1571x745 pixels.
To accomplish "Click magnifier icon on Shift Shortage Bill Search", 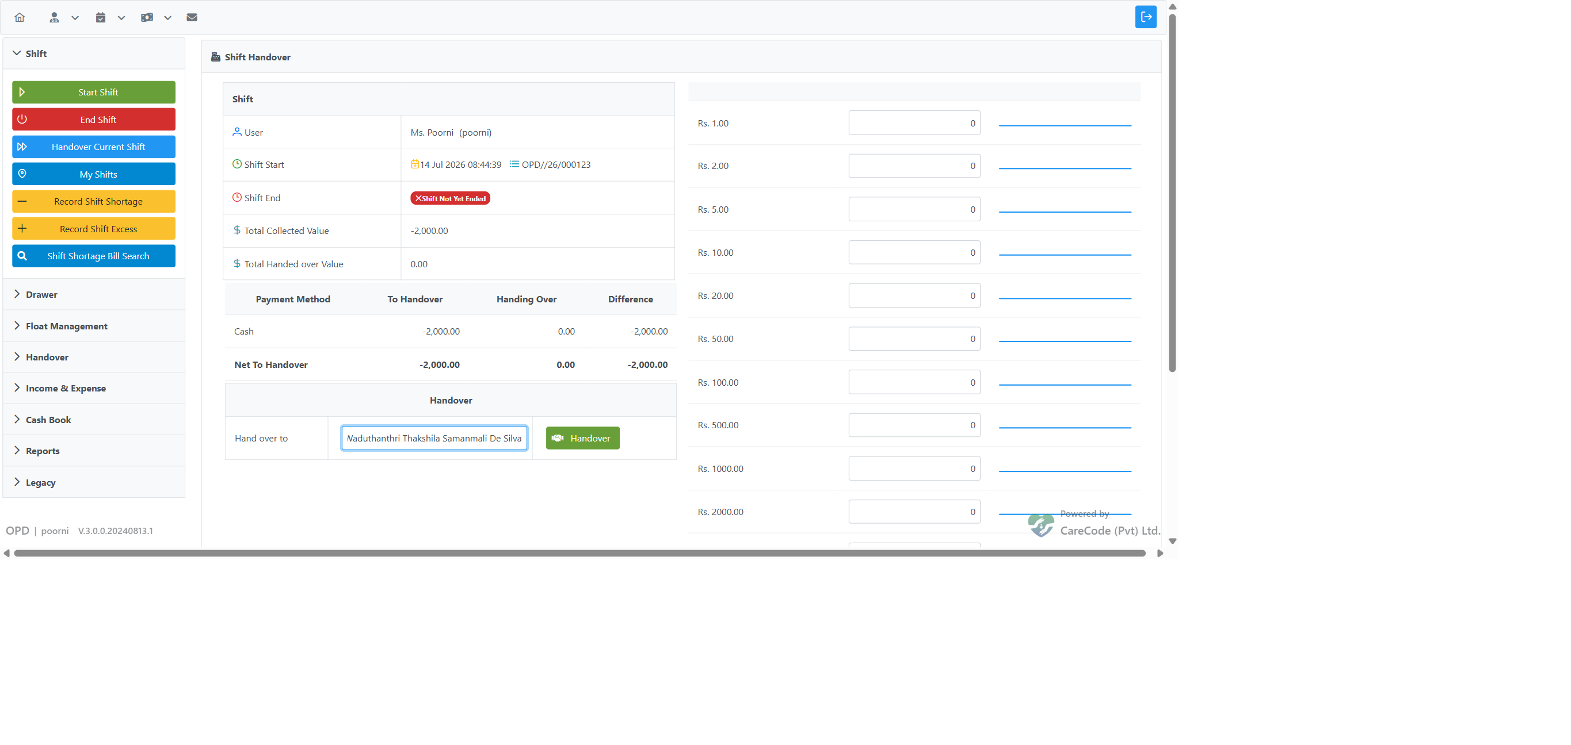I will 22,256.
